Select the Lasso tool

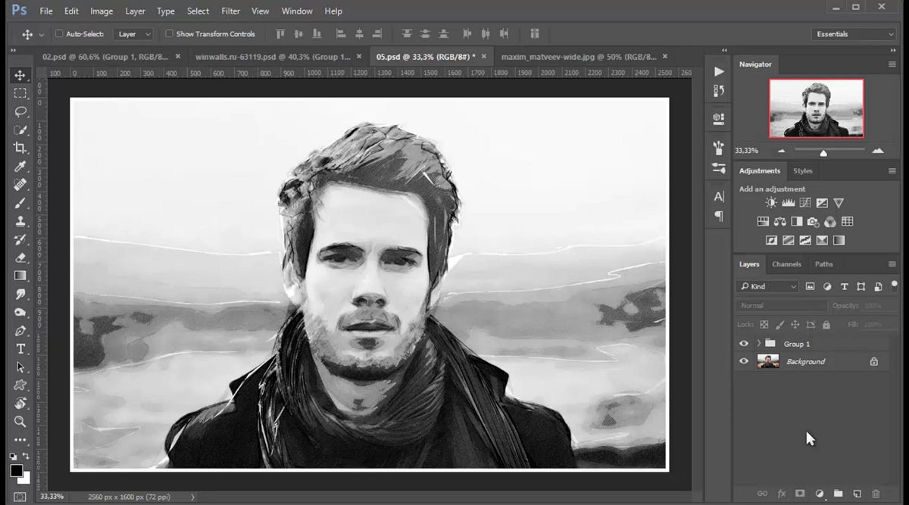20,111
